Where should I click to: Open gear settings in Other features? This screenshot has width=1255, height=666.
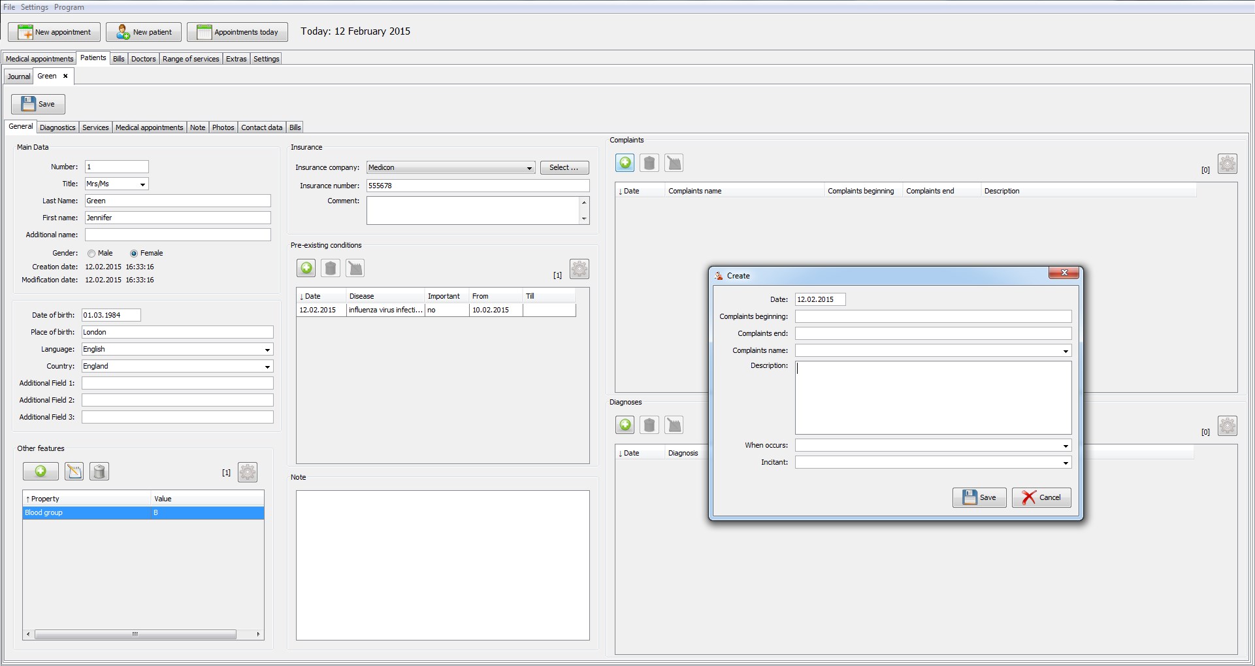click(247, 472)
